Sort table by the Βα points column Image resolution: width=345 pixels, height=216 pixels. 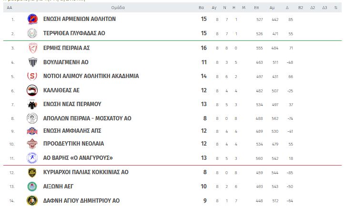click(x=201, y=8)
